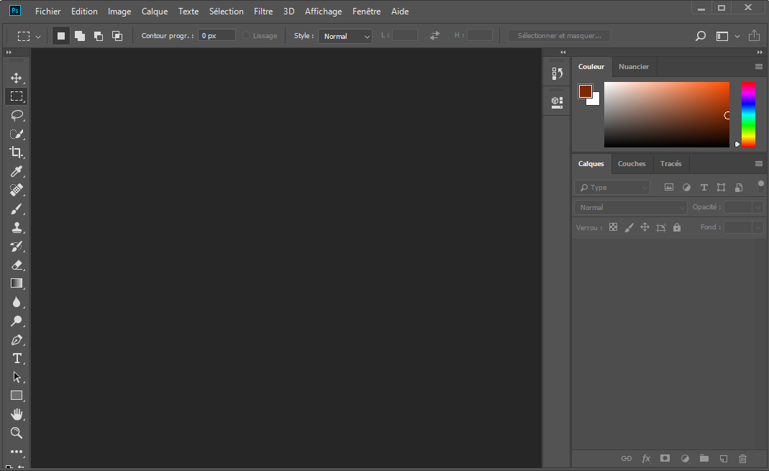Click the share image icon
The image size is (769, 471).
tap(754, 35)
